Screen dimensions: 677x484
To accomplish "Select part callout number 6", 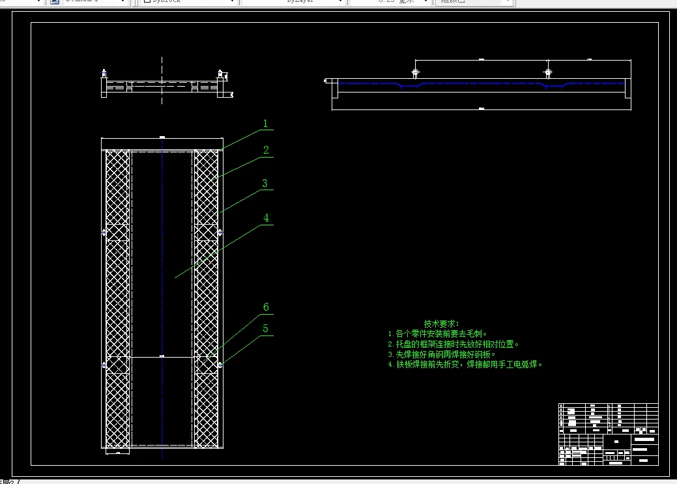I will [x=266, y=307].
